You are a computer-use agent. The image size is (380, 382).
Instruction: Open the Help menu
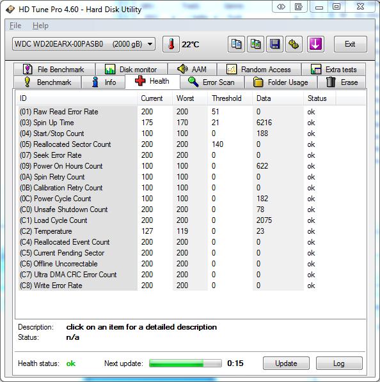coord(40,26)
